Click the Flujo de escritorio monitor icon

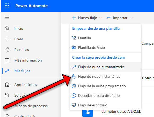pos(74,105)
